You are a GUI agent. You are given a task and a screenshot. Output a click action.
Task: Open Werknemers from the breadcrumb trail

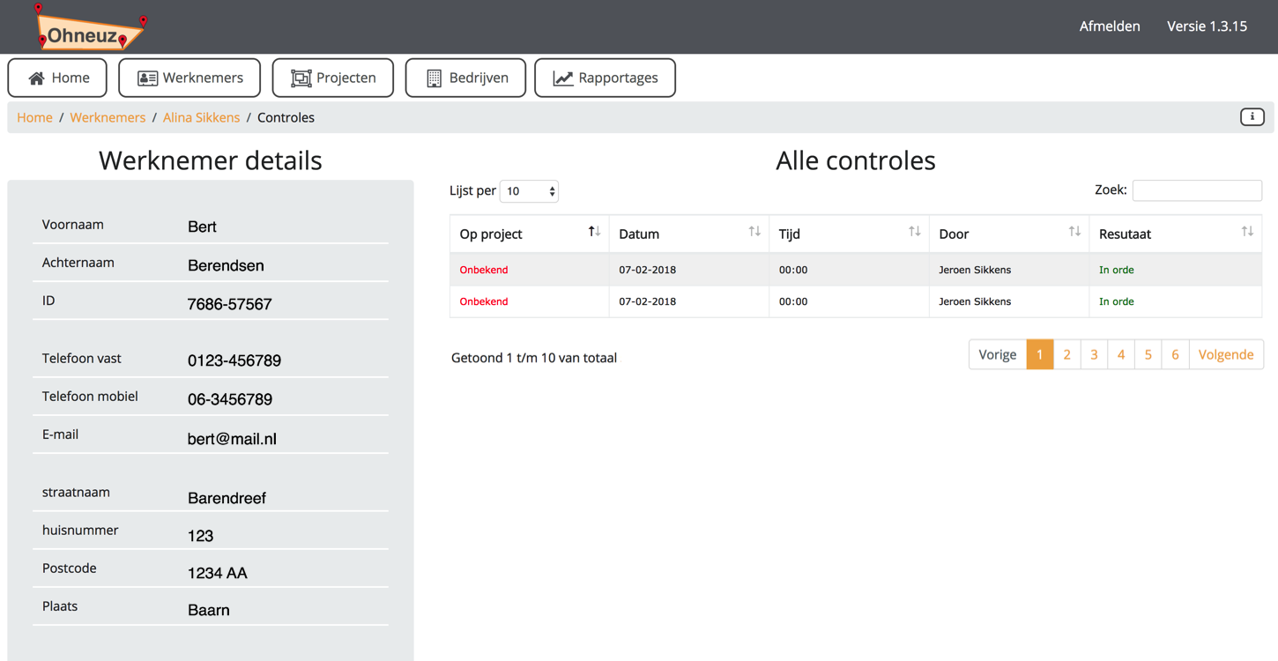click(108, 116)
